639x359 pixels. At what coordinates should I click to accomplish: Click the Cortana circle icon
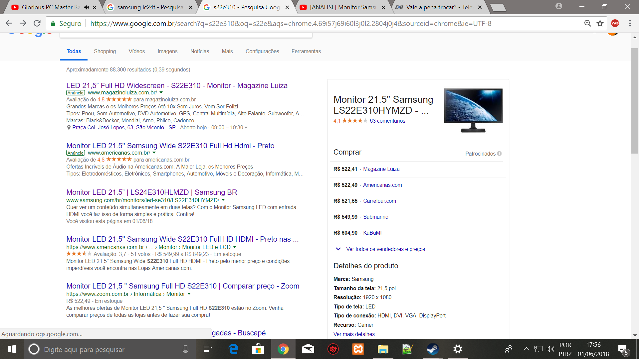click(34, 349)
